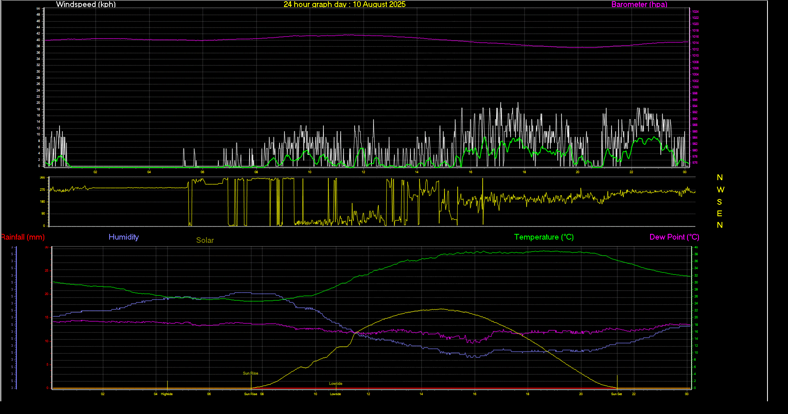Select the green Temperature (°C) label
The image size is (788, 414).
coord(544,237)
